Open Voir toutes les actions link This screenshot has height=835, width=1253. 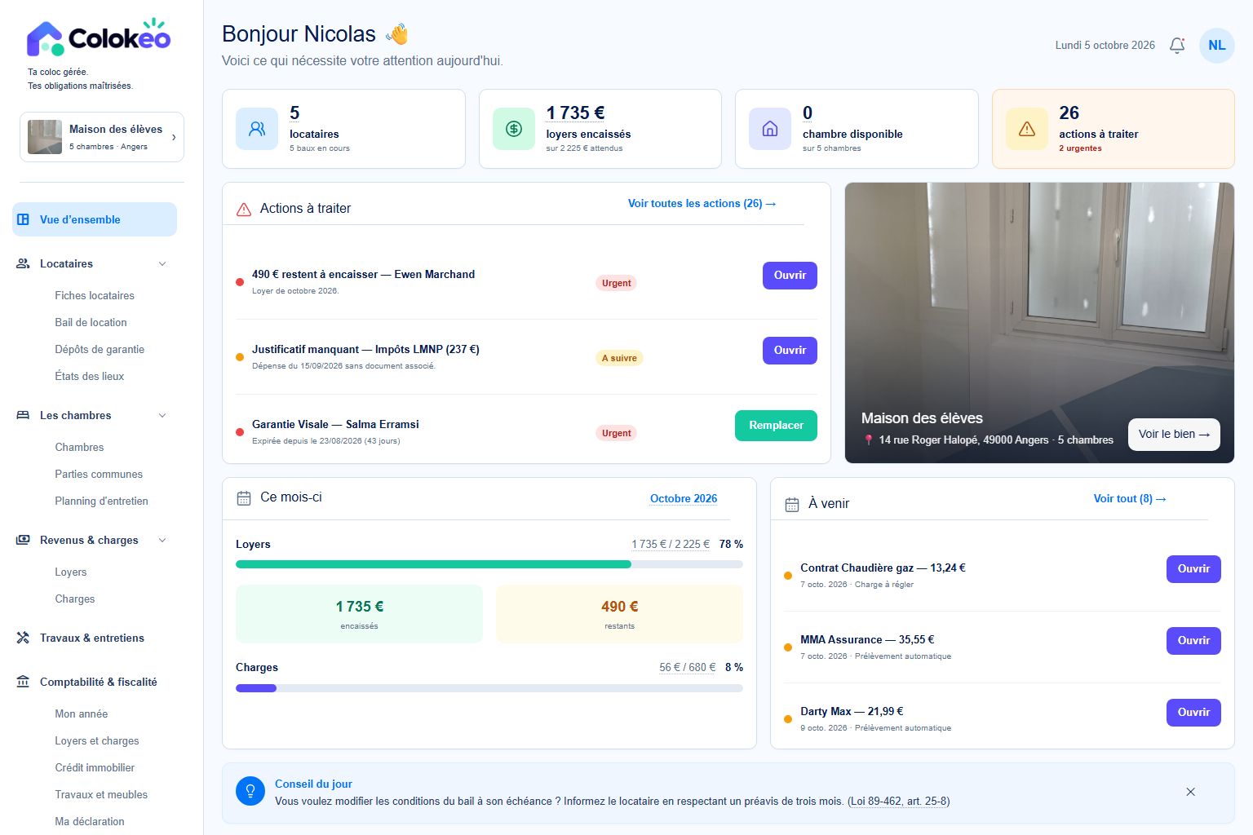(x=702, y=204)
